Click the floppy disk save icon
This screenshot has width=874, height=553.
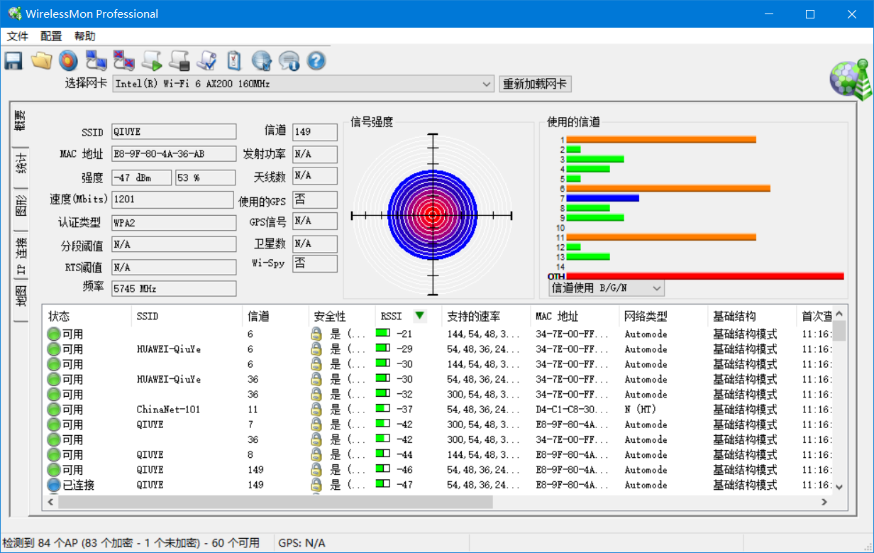(13, 61)
